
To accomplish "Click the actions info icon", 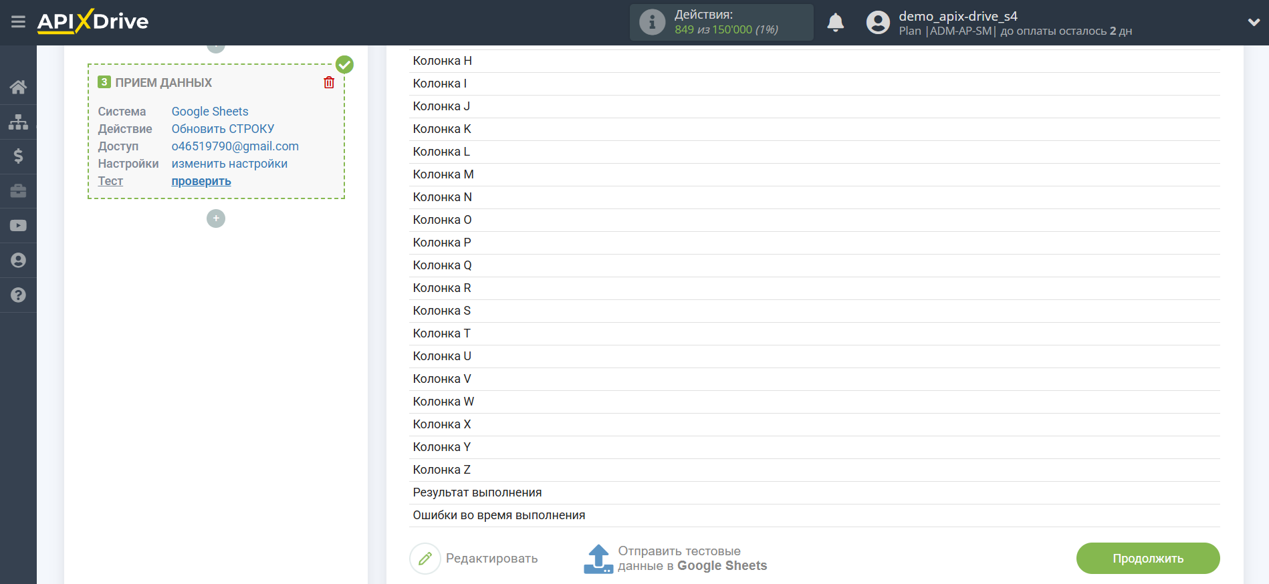I will pyautogui.click(x=652, y=22).
